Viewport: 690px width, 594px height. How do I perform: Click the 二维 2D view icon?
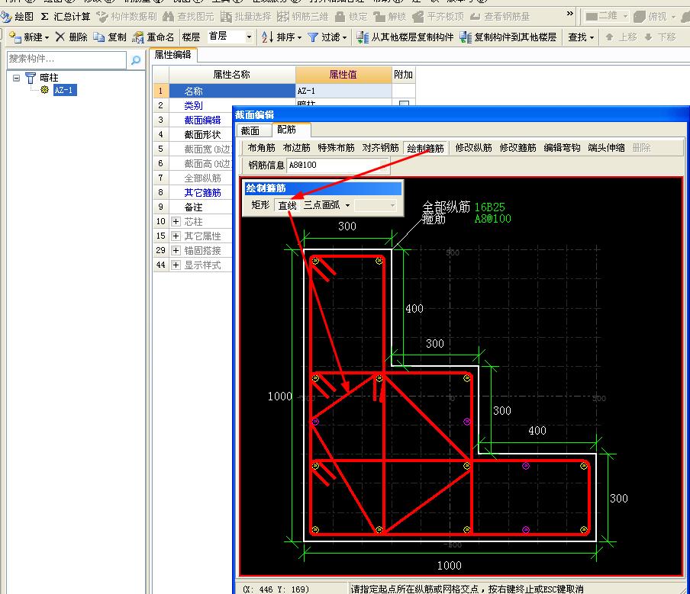pyautogui.click(x=592, y=17)
